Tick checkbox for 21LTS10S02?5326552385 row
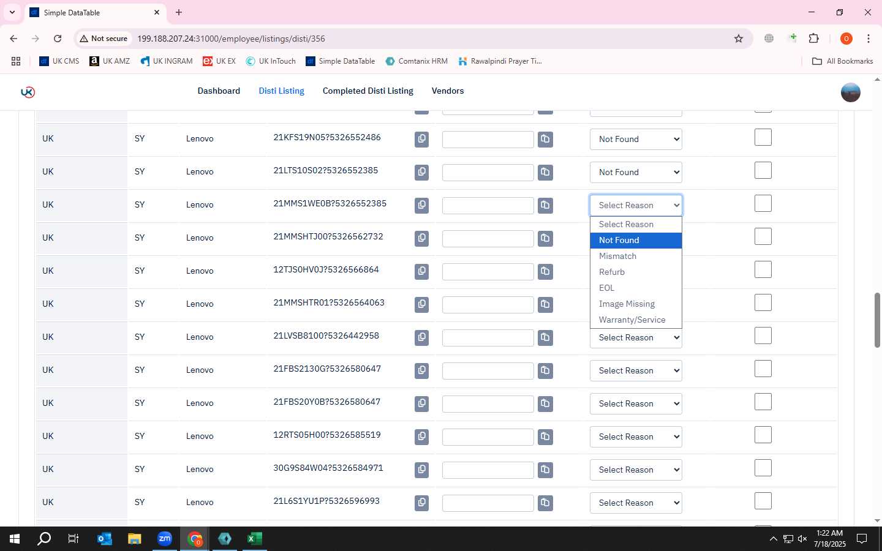 pos(763,170)
